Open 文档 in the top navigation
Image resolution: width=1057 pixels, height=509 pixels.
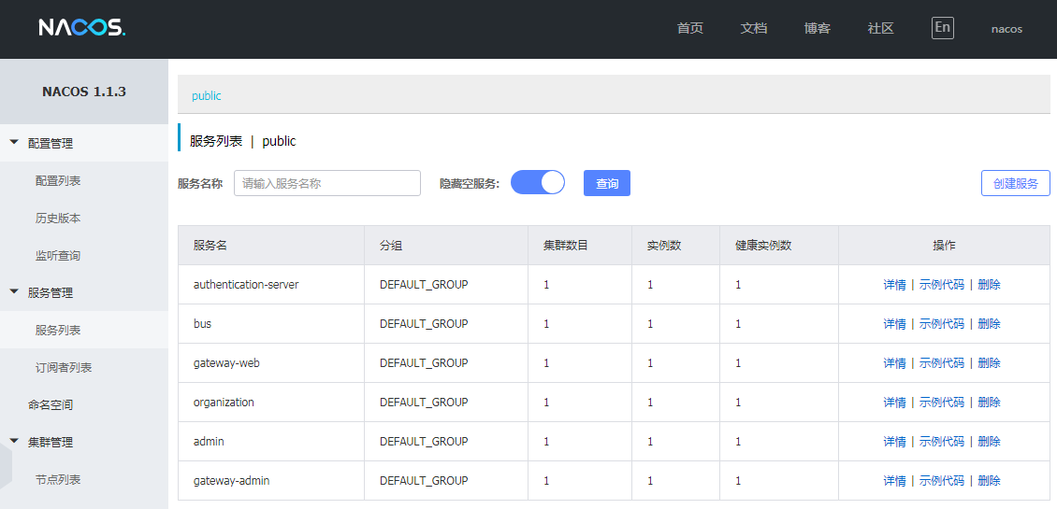tap(754, 28)
